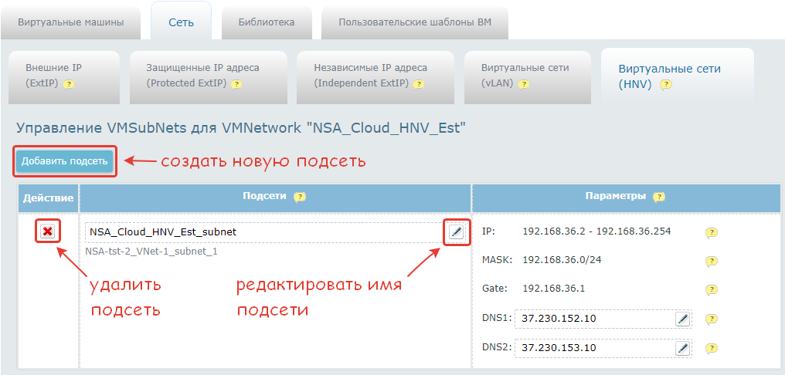Click help icon beside IP range row
The image size is (785, 375).
point(712,233)
